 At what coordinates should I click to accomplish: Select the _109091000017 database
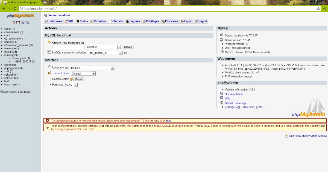tap(24, 61)
